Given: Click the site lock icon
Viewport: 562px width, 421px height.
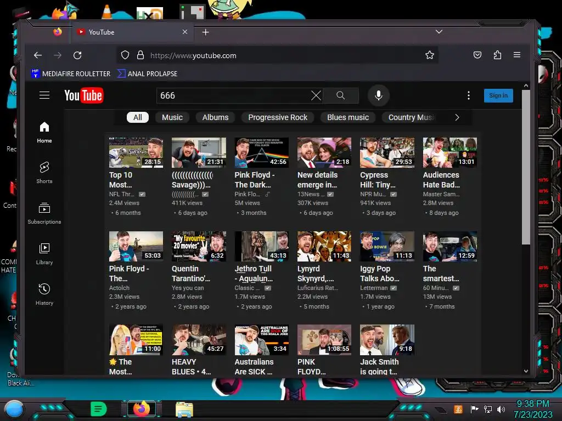Looking at the screenshot, I should [140, 55].
